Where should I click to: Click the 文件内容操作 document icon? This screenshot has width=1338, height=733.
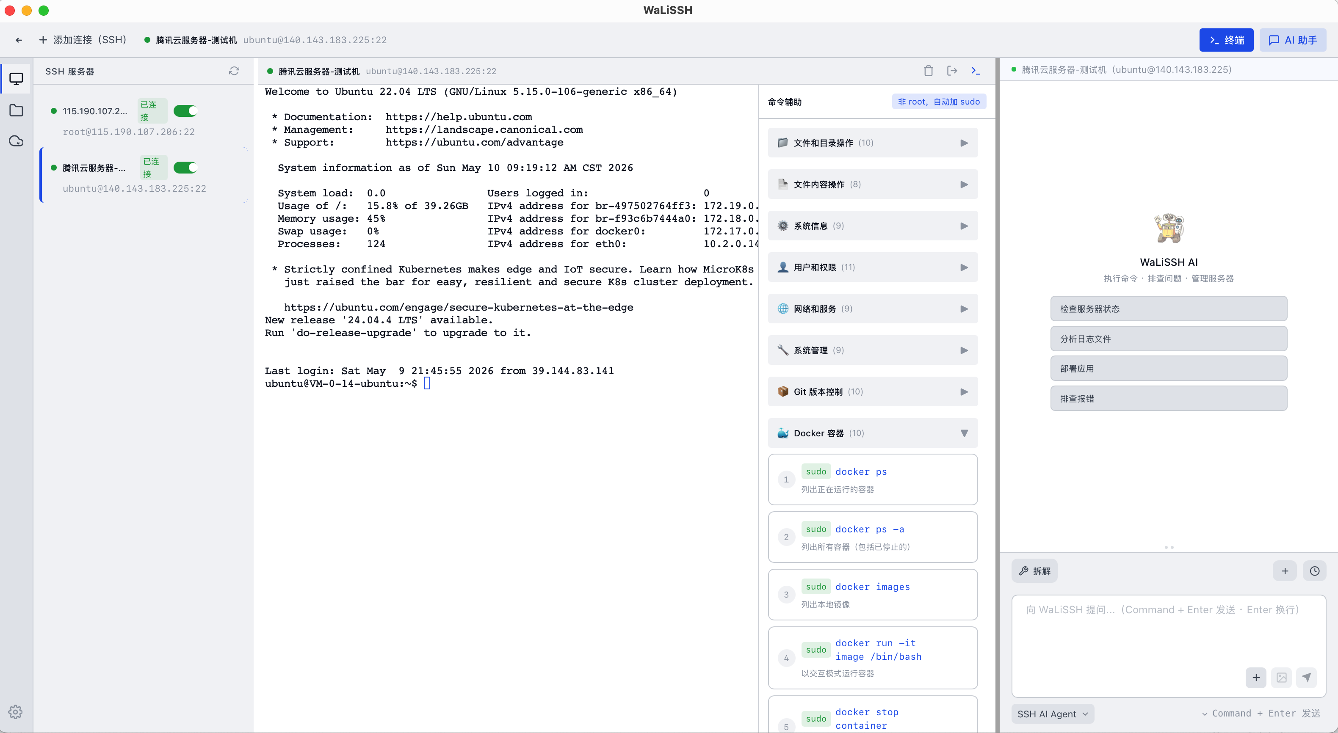tap(783, 184)
